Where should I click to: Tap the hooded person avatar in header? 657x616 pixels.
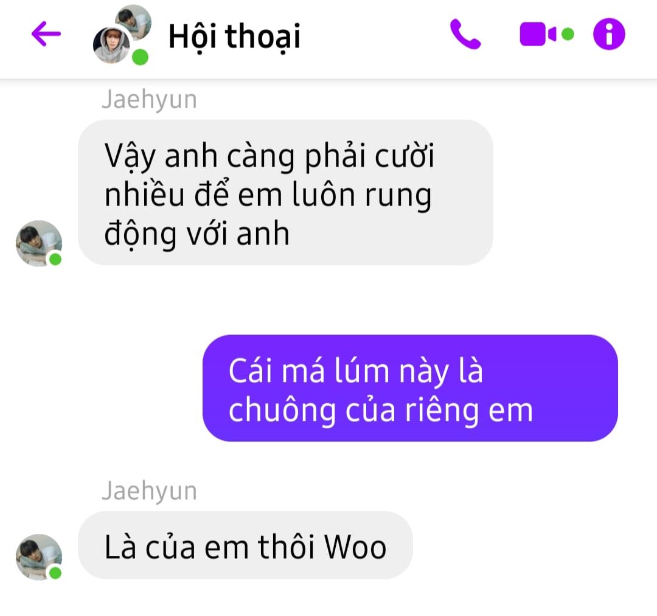(x=111, y=45)
